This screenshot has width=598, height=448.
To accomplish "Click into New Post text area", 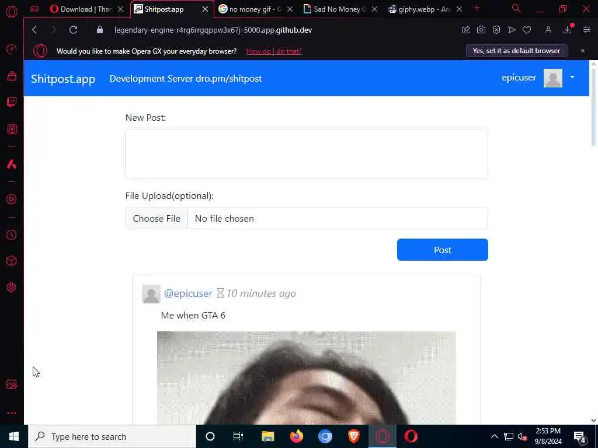I will [x=306, y=154].
